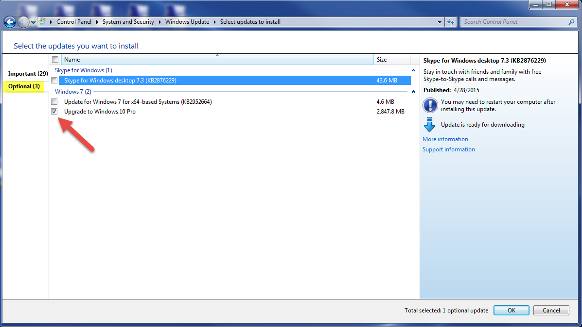Select the Important (29) tab
The height and width of the screenshot is (327, 582).
pos(28,73)
